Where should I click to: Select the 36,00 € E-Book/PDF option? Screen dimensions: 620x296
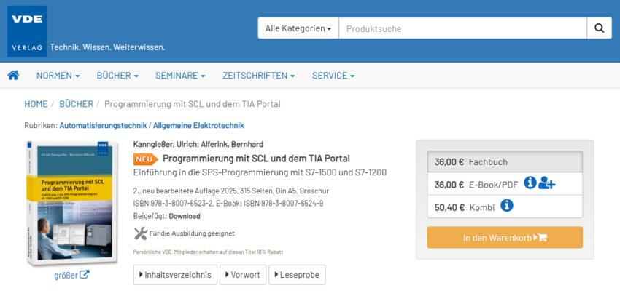[x=505, y=184]
